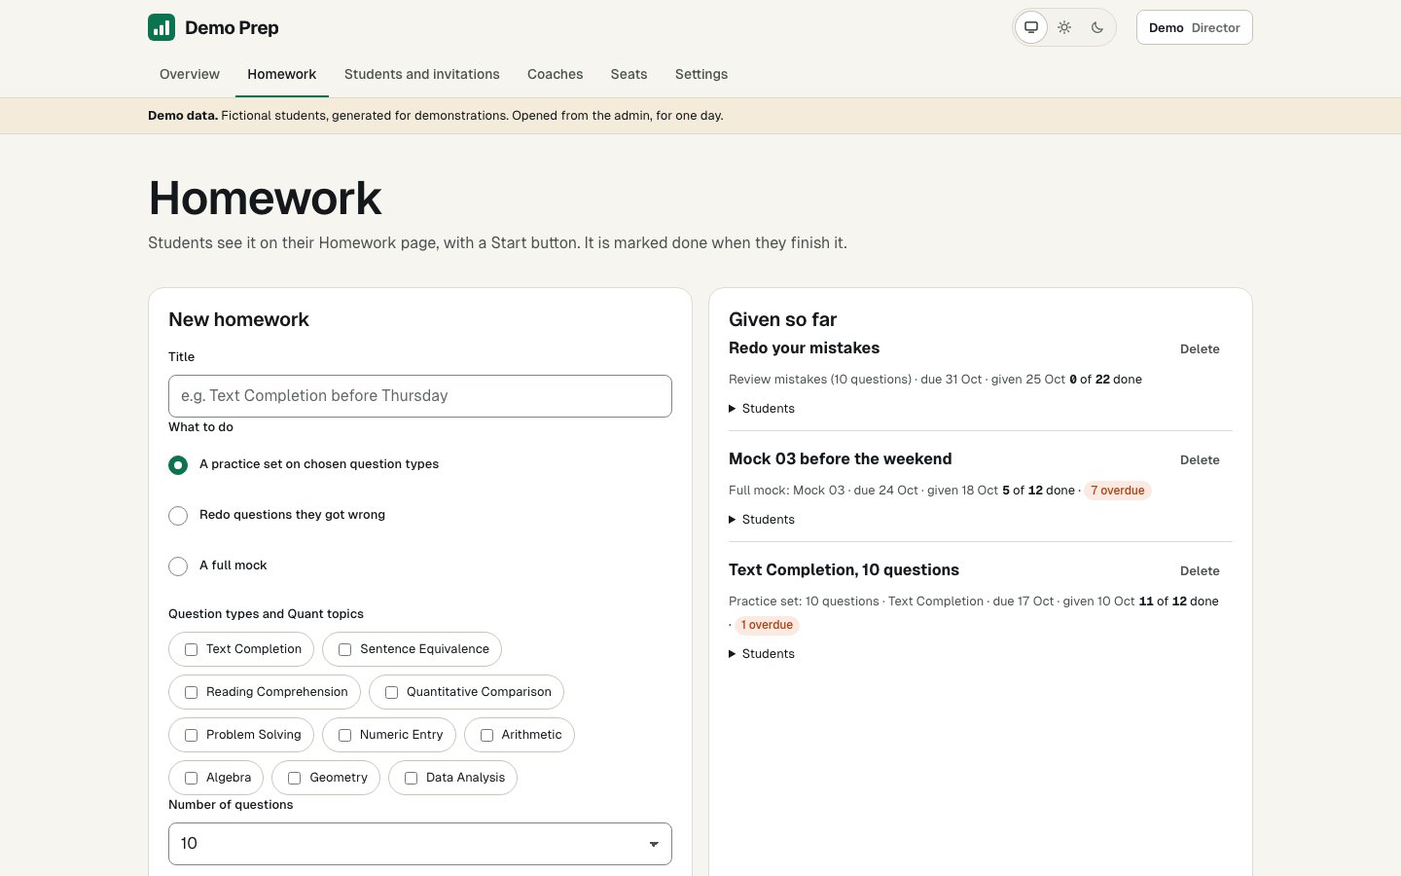Check the Geometry checkbox
Image resolution: width=1401 pixels, height=876 pixels.
click(x=295, y=778)
